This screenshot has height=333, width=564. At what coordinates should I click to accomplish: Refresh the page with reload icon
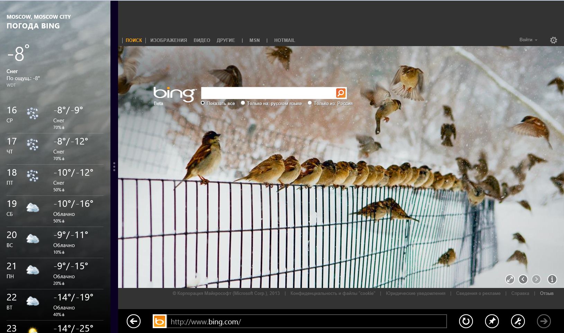point(466,321)
